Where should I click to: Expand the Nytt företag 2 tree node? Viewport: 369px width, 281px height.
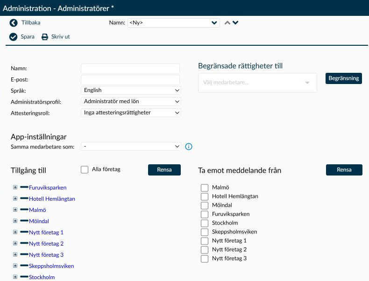coord(15,243)
